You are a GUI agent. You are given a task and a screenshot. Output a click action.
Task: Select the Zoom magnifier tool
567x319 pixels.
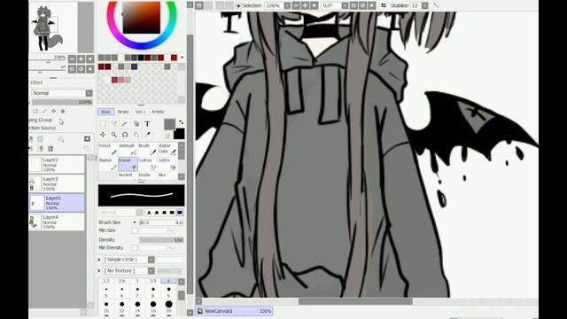pyautogui.click(x=114, y=135)
